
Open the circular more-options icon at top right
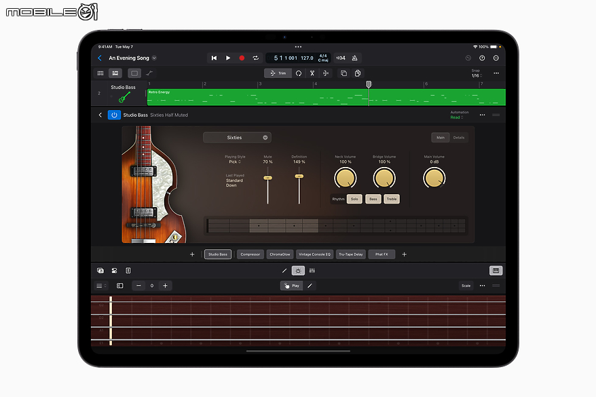pos(496,58)
